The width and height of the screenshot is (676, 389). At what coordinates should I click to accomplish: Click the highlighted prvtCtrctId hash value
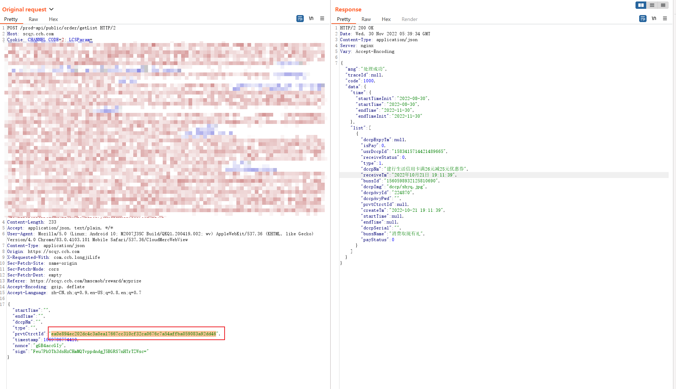134,334
